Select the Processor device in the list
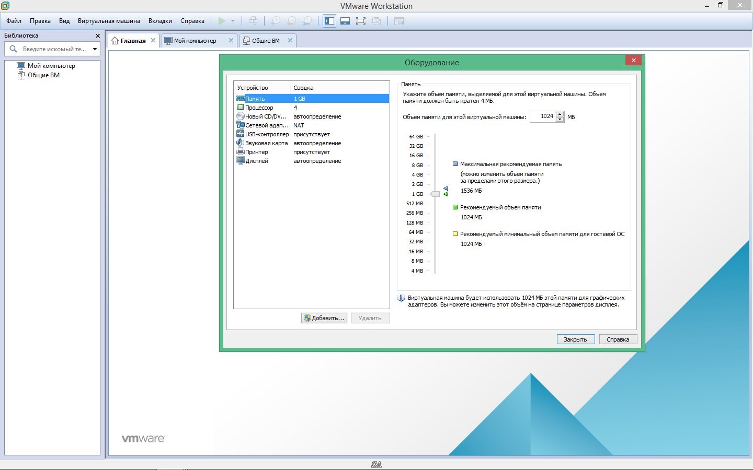This screenshot has width=753, height=470. tap(259, 108)
